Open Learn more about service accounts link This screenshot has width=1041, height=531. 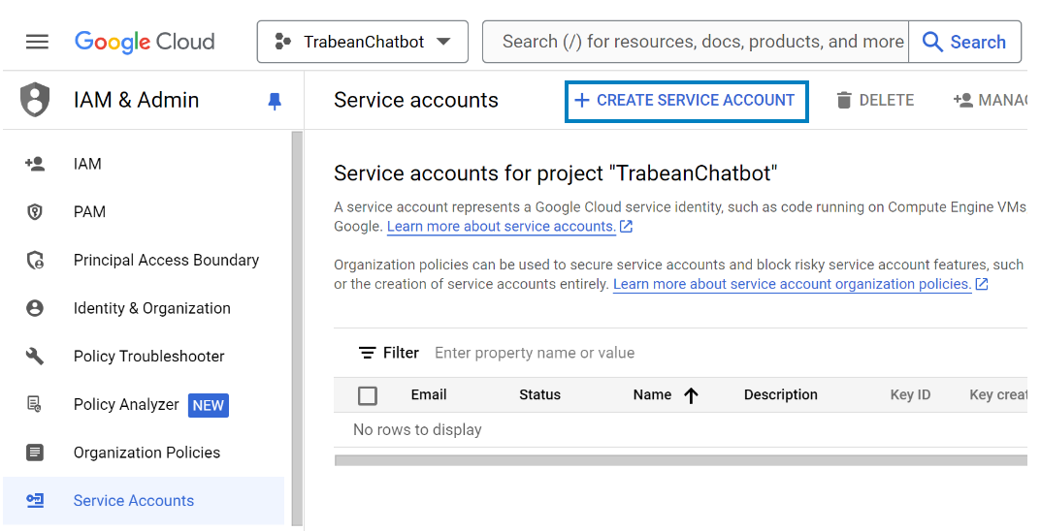[509, 227]
